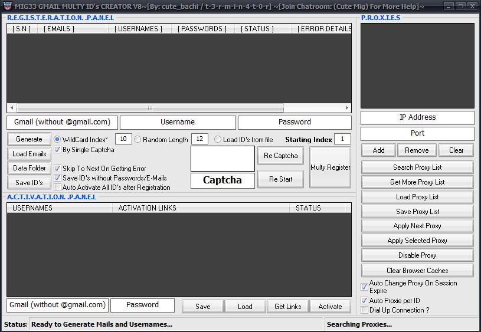Toggle Save ID's without Passwords/E-Mails checkbox
Image resolution: width=481 pixels, height=332 pixels.
pos(57,178)
